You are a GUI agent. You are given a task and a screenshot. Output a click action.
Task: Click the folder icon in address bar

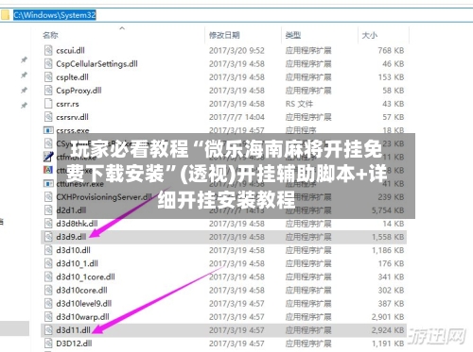(6, 15)
